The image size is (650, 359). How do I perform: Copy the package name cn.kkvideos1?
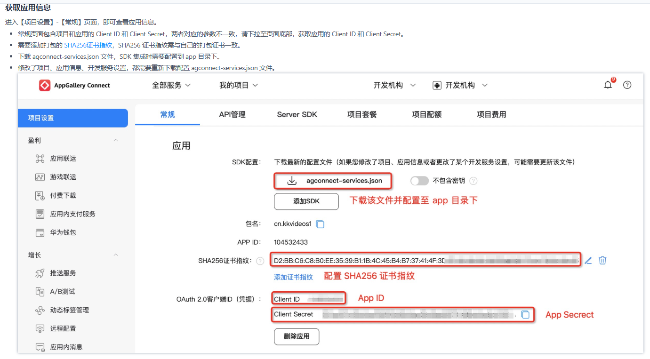click(x=320, y=224)
